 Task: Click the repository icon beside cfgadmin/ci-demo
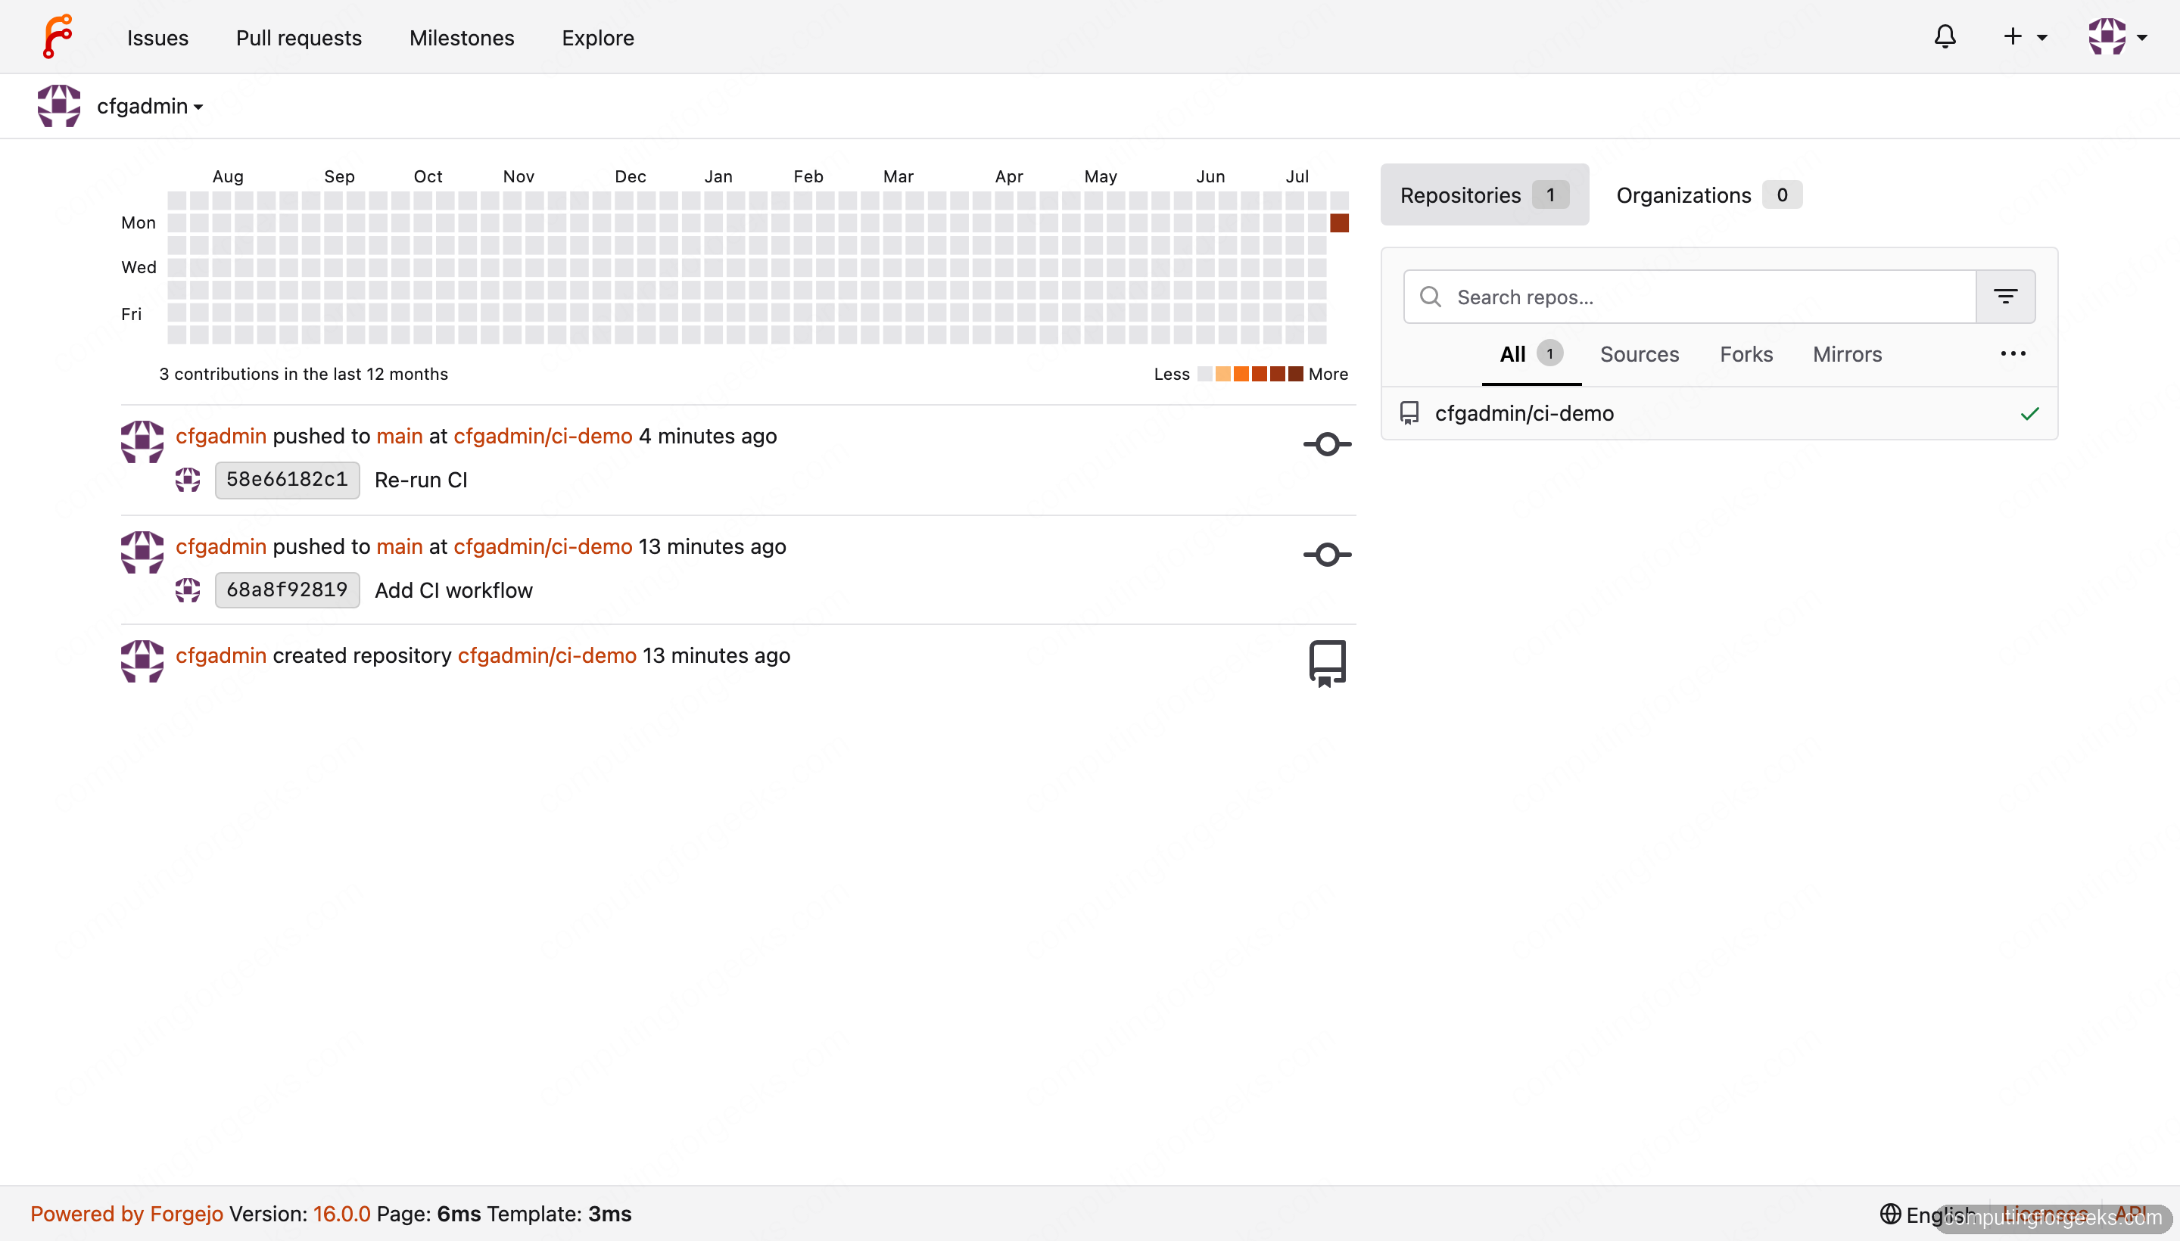point(1409,413)
